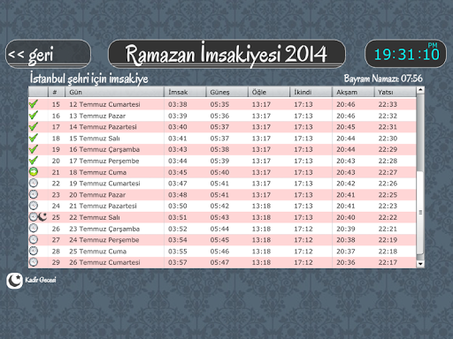Click the checkmark for 14 Temmuz Pazartesi
This screenshot has width=453, height=339.
34,126
